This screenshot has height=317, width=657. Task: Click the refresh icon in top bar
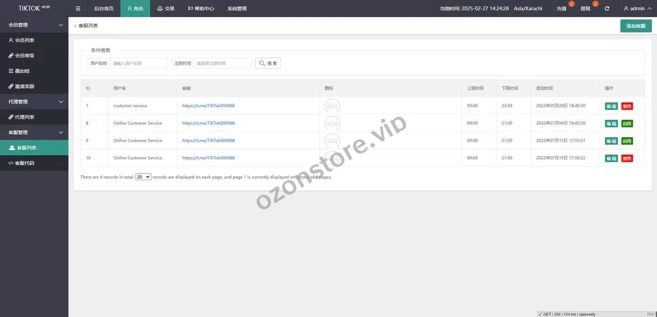pyautogui.click(x=607, y=9)
